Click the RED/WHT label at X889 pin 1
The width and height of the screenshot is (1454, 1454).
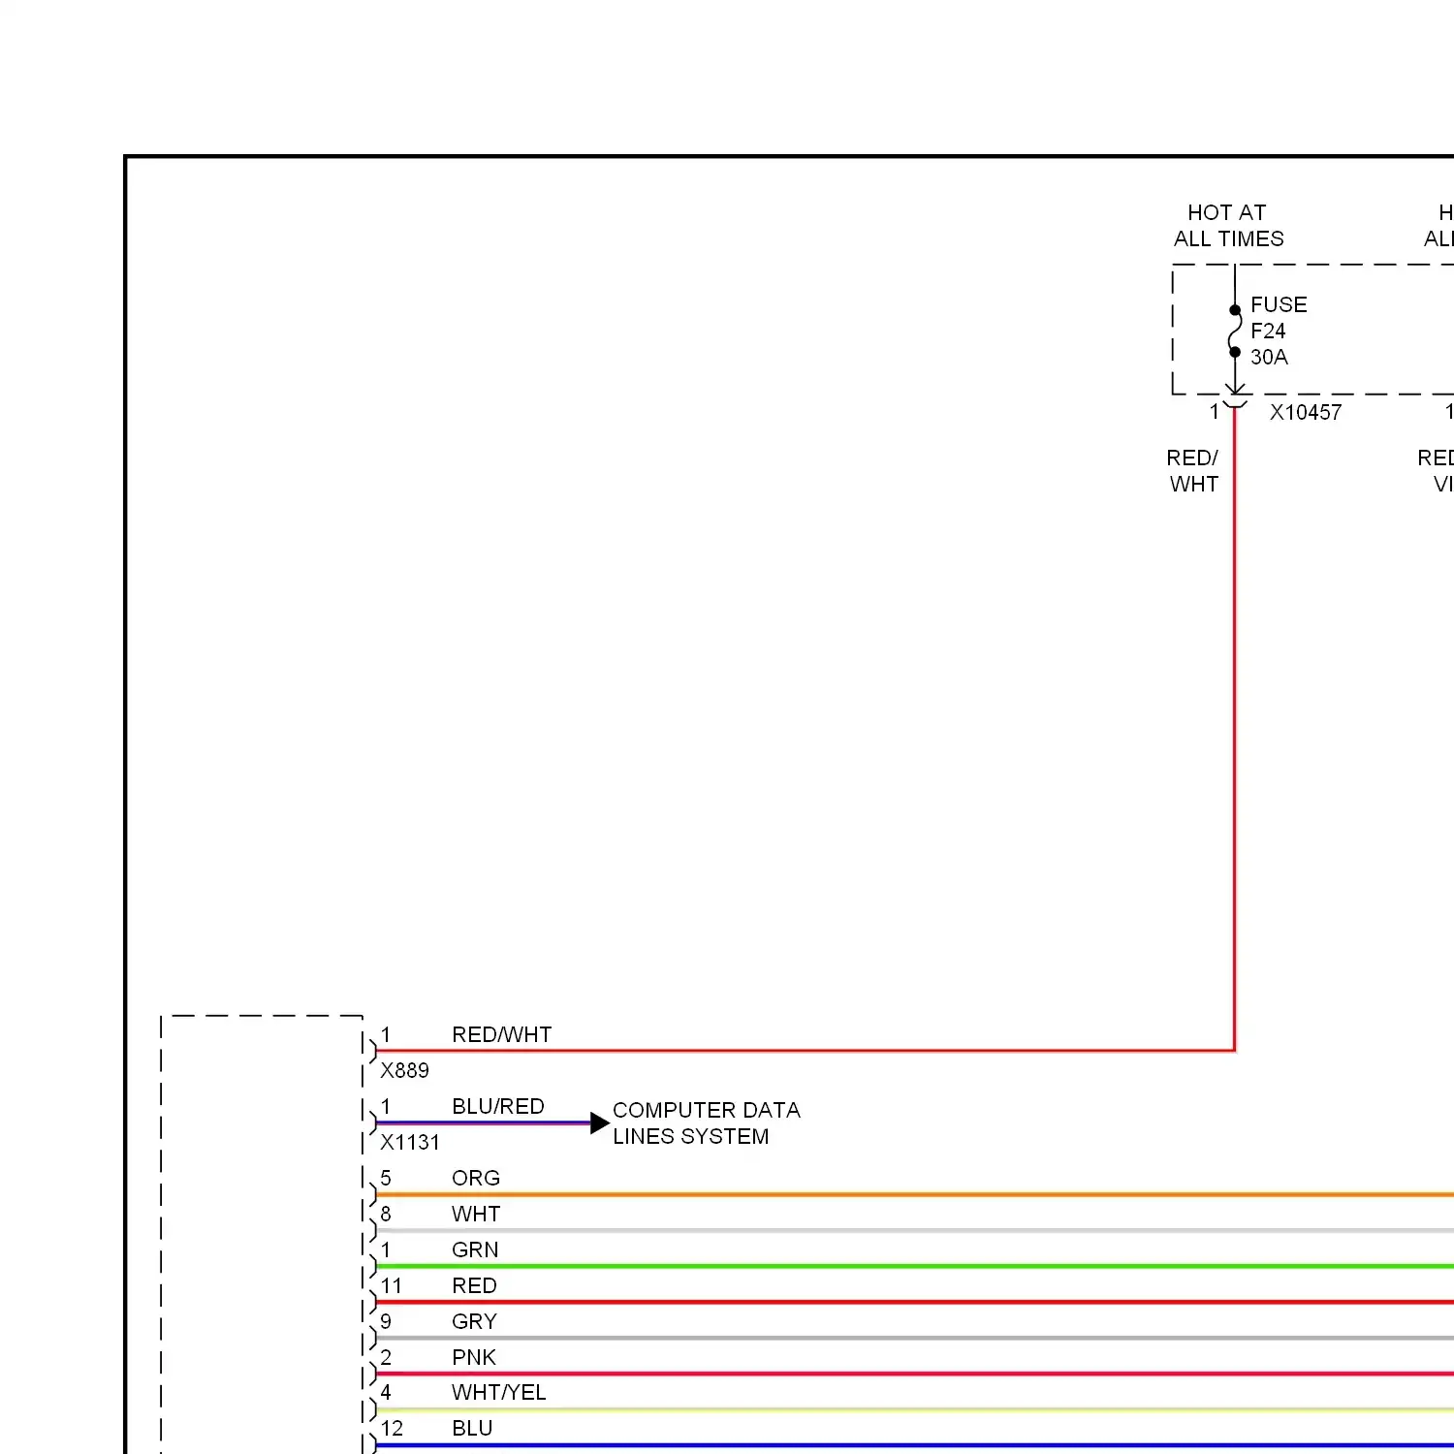click(501, 1034)
